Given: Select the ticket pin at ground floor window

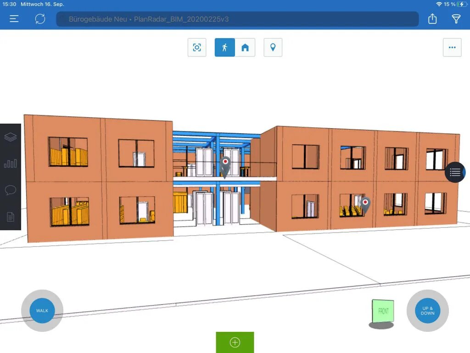Looking at the screenshot, I should [x=365, y=205].
